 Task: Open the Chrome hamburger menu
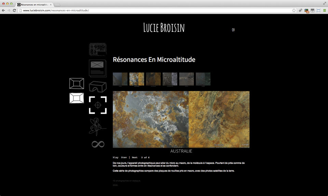[325, 10]
